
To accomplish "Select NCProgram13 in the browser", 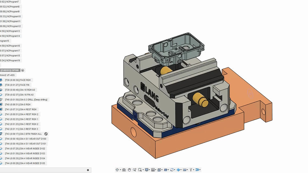I will [10, 31].
